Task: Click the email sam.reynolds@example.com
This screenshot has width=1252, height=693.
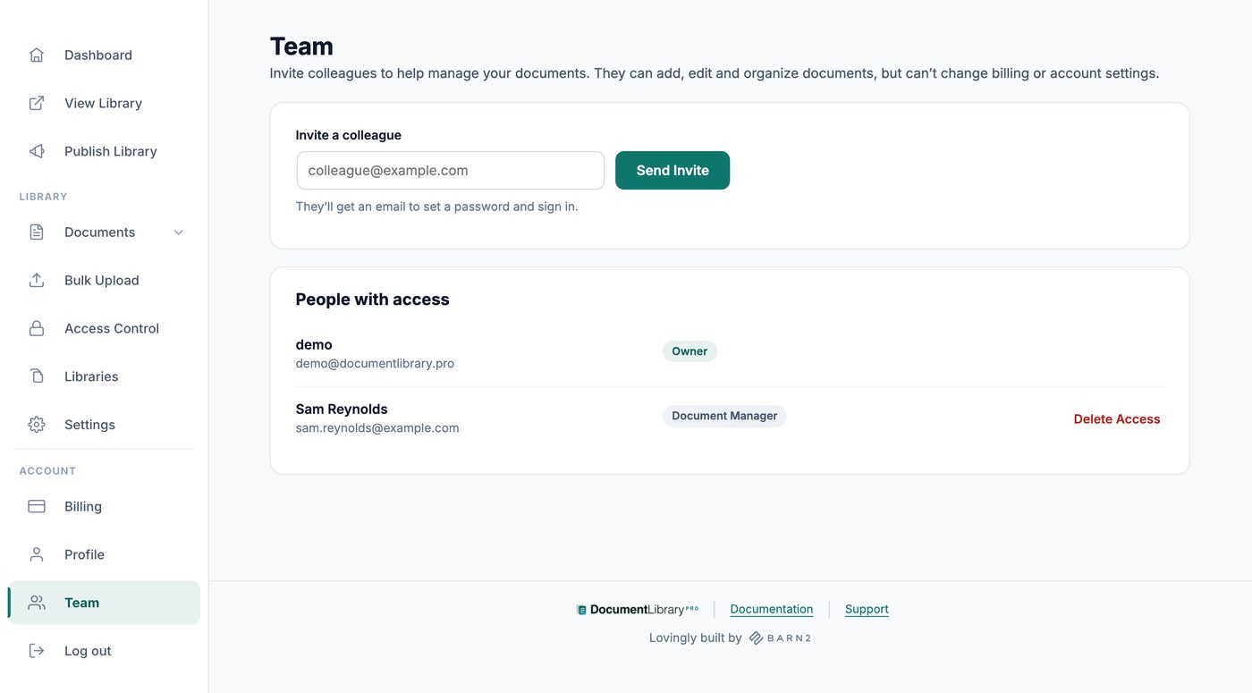Action: pos(377,428)
